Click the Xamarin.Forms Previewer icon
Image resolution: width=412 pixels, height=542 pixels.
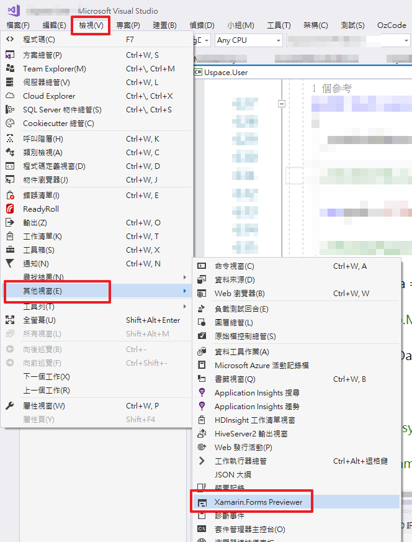(202, 503)
